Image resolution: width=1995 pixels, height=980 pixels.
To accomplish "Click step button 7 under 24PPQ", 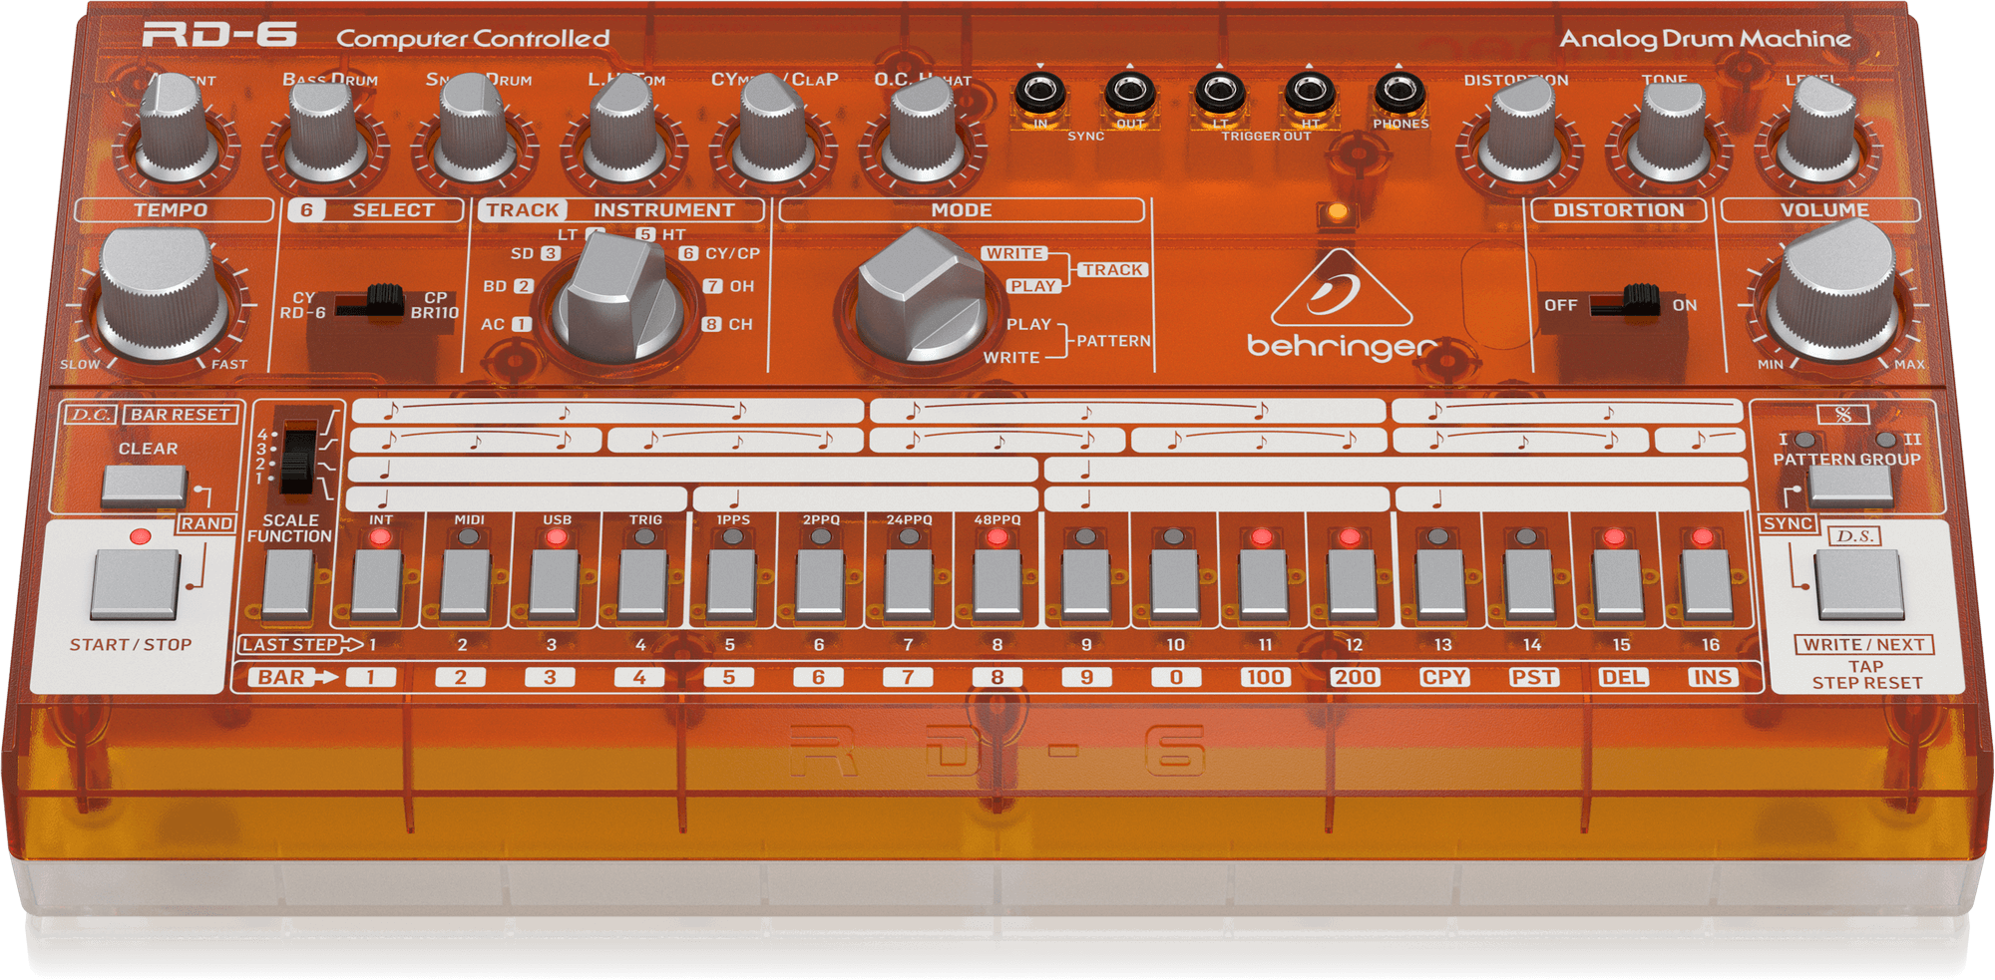I will pyautogui.click(x=909, y=582).
